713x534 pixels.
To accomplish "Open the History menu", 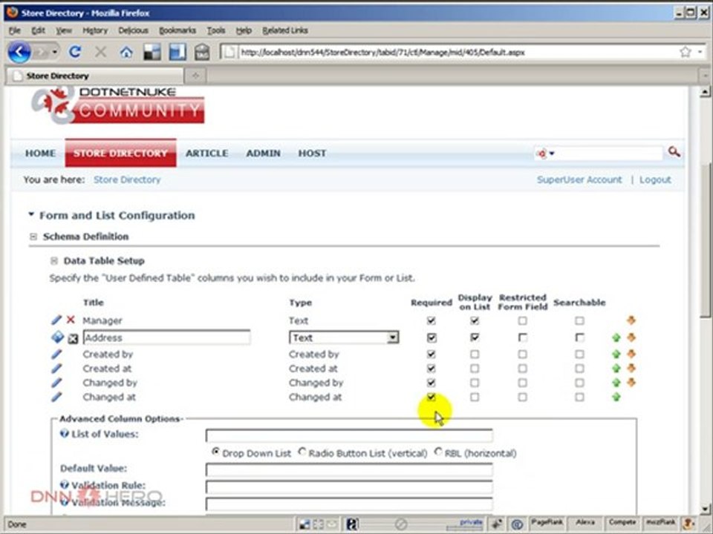I will point(94,30).
